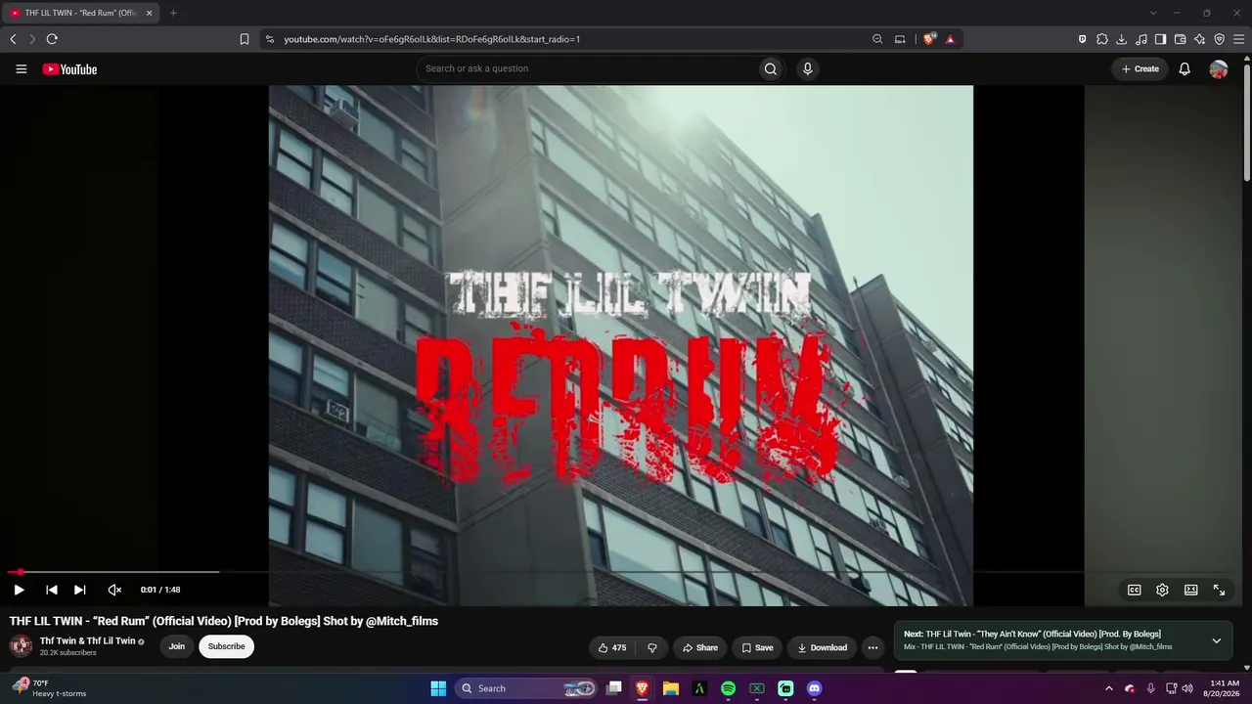Open the Create dropdown button
This screenshot has height=704, width=1252.
pyautogui.click(x=1140, y=68)
